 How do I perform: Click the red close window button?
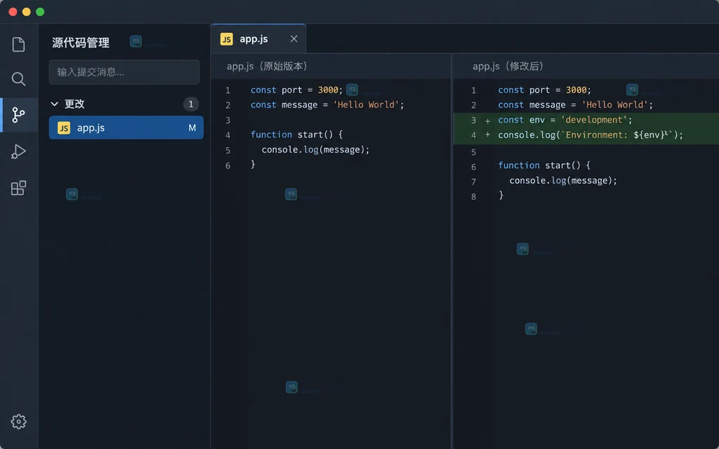13,12
